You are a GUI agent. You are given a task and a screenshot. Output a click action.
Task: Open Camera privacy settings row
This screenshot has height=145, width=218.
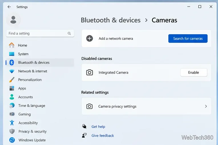click(146, 106)
